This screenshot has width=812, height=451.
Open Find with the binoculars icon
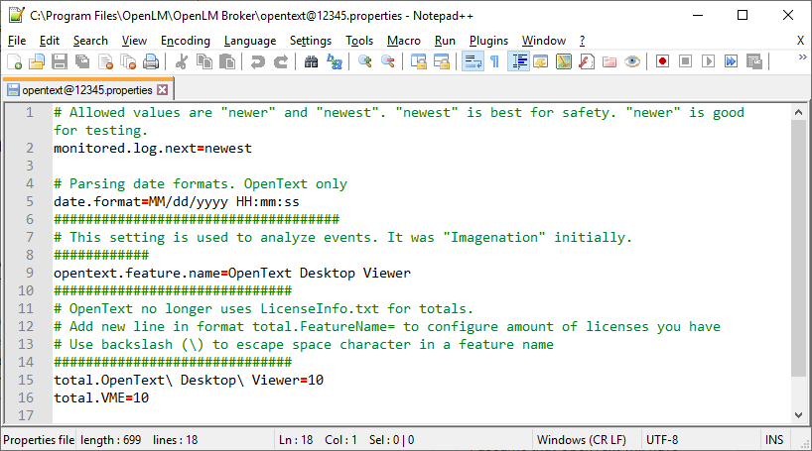pyautogui.click(x=312, y=61)
